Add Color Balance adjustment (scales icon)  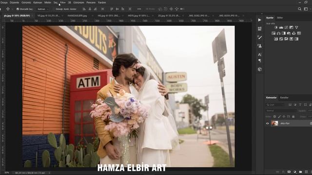[x=278, y=33]
